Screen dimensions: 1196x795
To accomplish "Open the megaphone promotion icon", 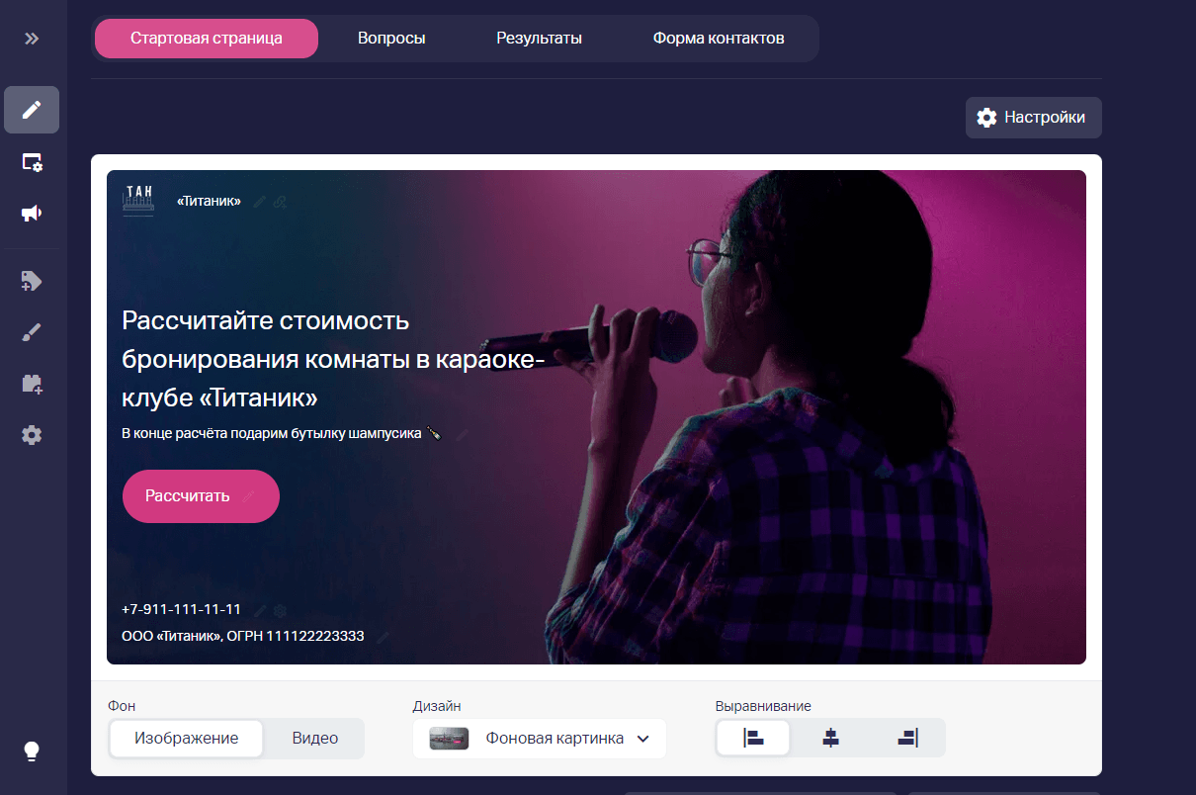I will (x=32, y=214).
